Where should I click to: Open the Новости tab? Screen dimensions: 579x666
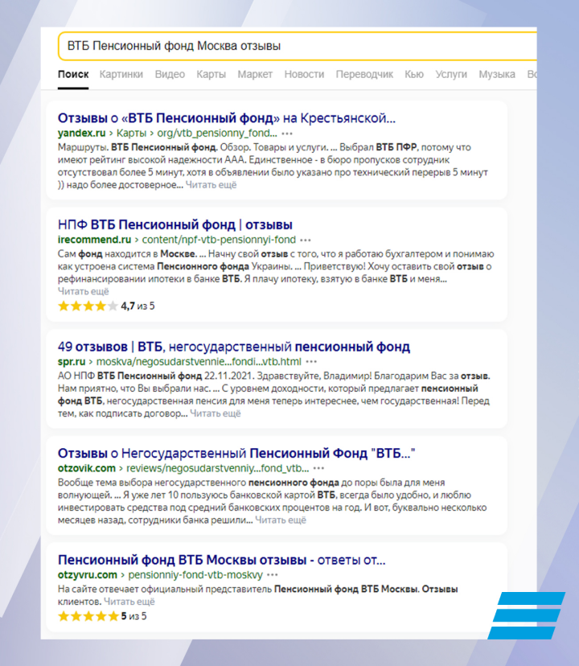point(304,74)
